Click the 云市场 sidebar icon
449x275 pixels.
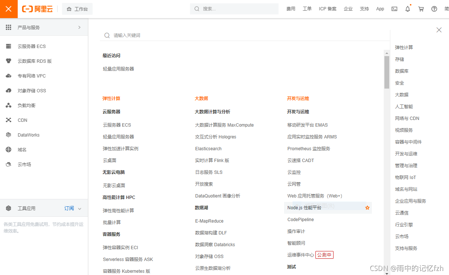[x=8, y=164]
